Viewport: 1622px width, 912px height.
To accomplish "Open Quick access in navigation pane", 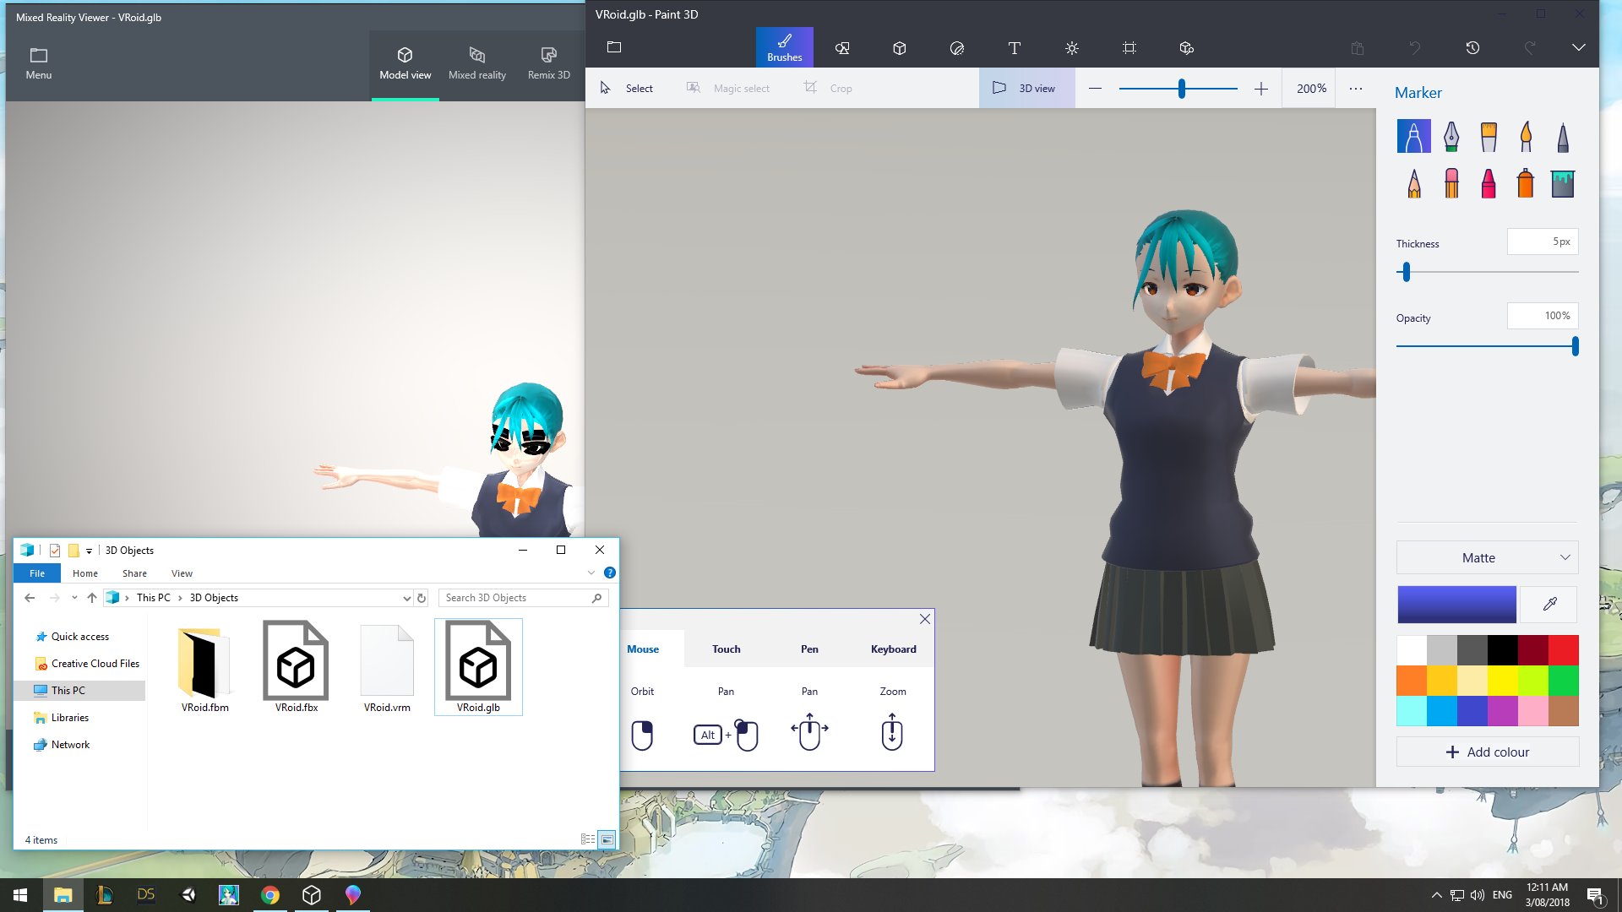I will click(x=80, y=637).
